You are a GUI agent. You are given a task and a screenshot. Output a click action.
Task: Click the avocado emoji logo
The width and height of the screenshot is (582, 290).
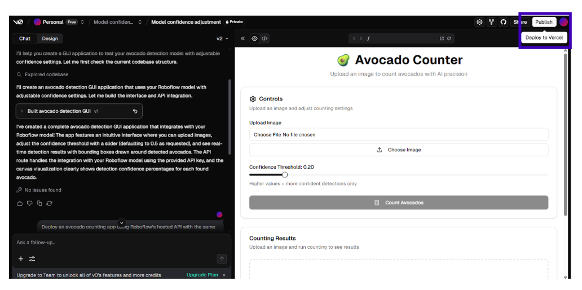point(343,60)
